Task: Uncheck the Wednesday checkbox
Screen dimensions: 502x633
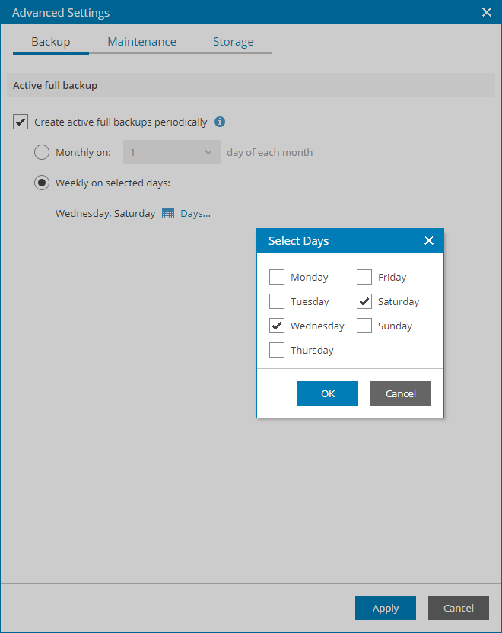Action: click(x=277, y=326)
